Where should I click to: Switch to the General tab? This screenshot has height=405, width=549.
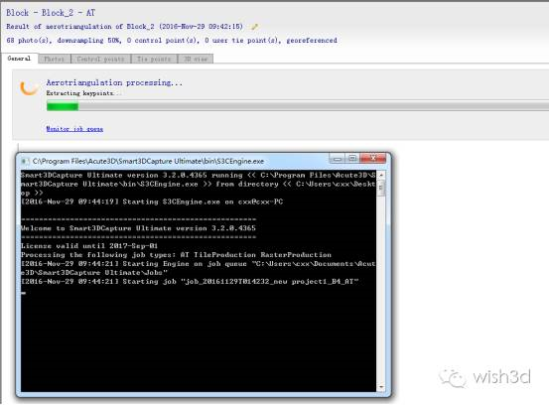(x=19, y=59)
